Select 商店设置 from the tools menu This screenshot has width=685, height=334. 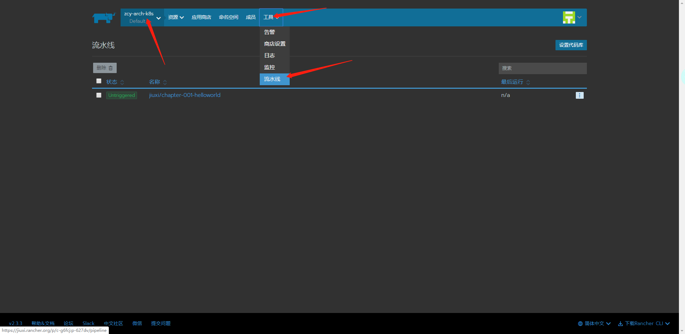[274, 44]
